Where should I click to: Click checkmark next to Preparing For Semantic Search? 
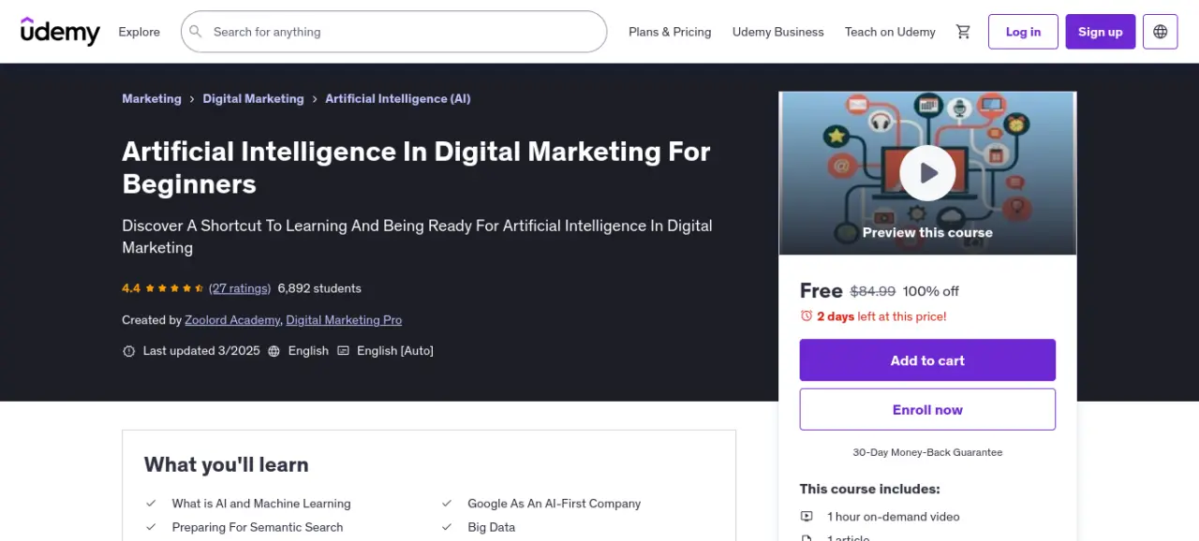[151, 527]
